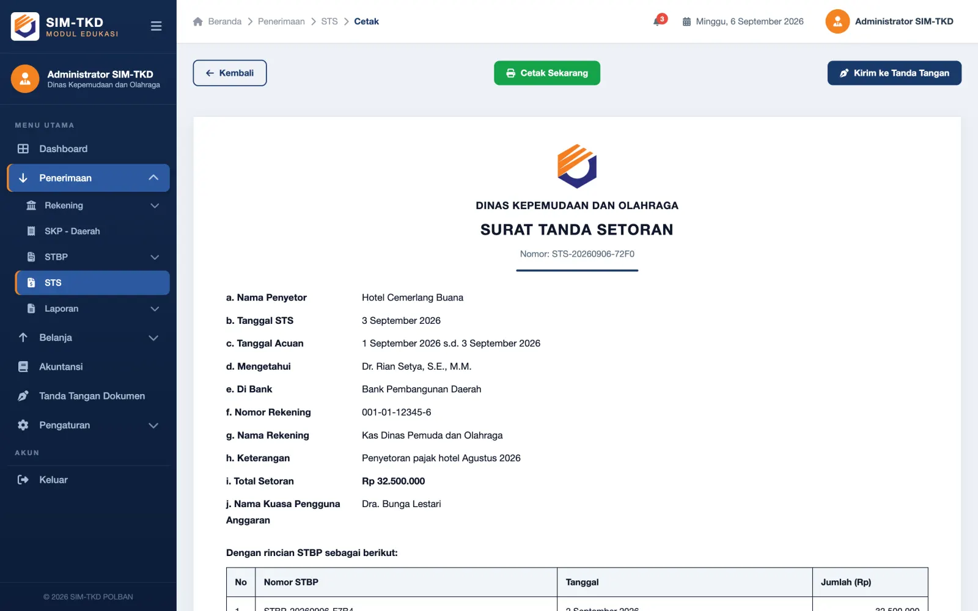Open the notifications bell
Screen dimensions: 978x611
pos(658,21)
